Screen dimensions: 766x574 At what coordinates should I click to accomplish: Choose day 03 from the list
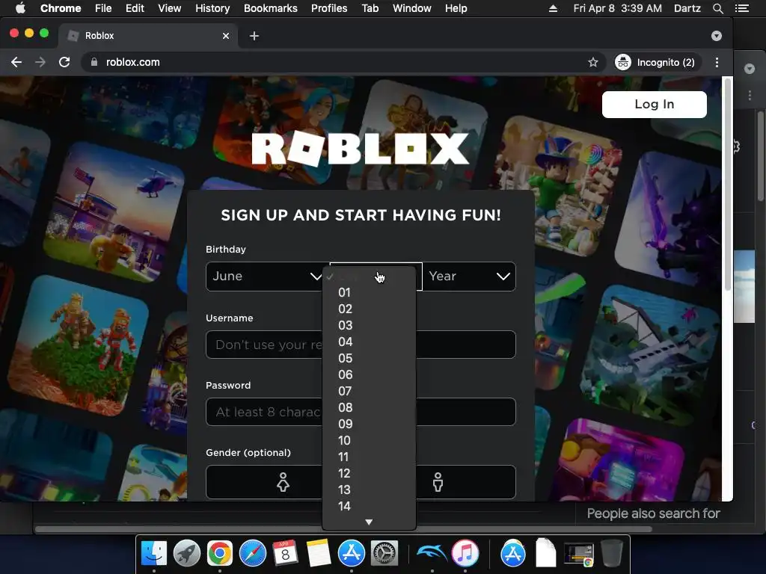point(369,326)
